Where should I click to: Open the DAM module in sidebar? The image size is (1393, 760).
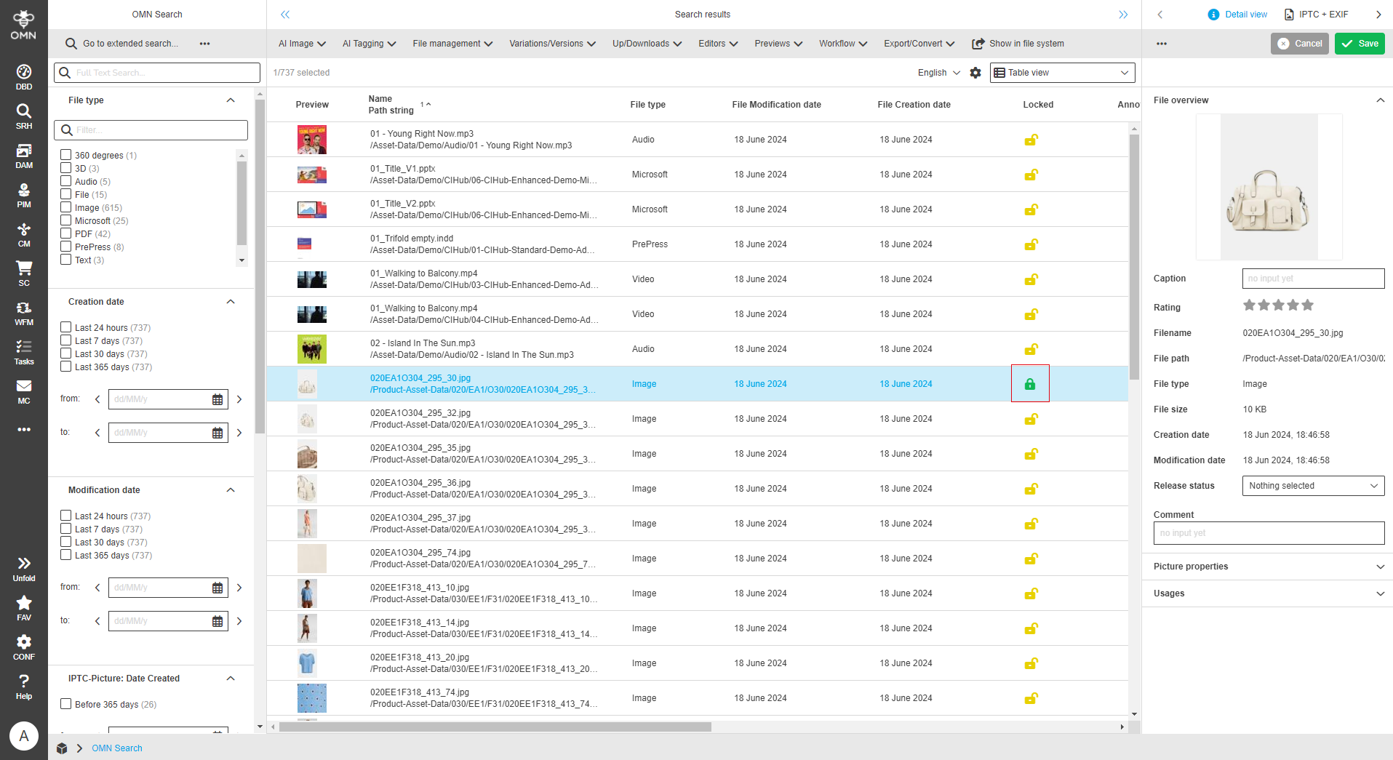click(x=24, y=156)
